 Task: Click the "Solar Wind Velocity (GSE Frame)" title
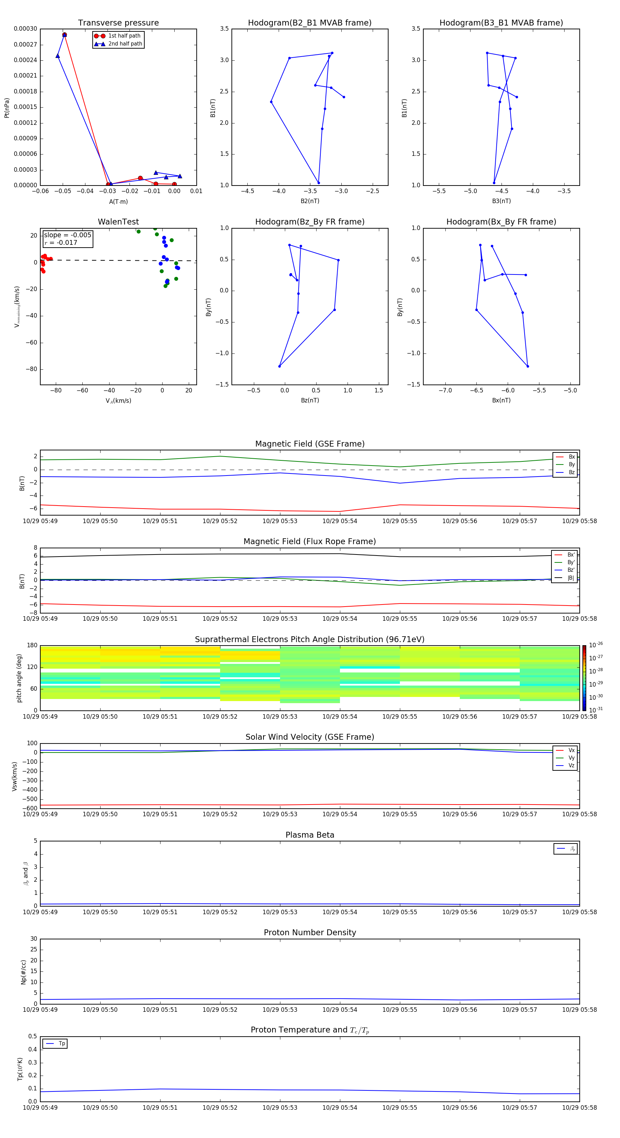(310, 737)
